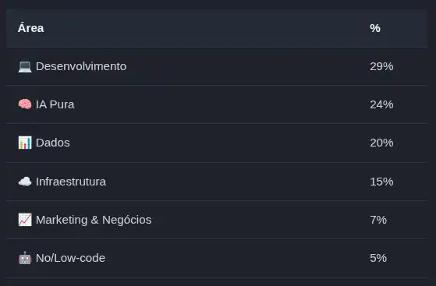Viewport: 436px width, 286px height.
Task: Click the 24% value cell
Action: (x=381, y=104)
